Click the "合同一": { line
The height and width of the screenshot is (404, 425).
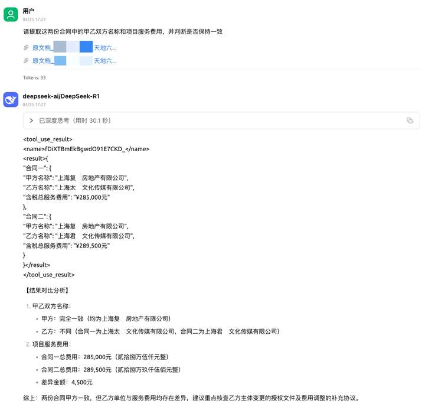point(37,168)
